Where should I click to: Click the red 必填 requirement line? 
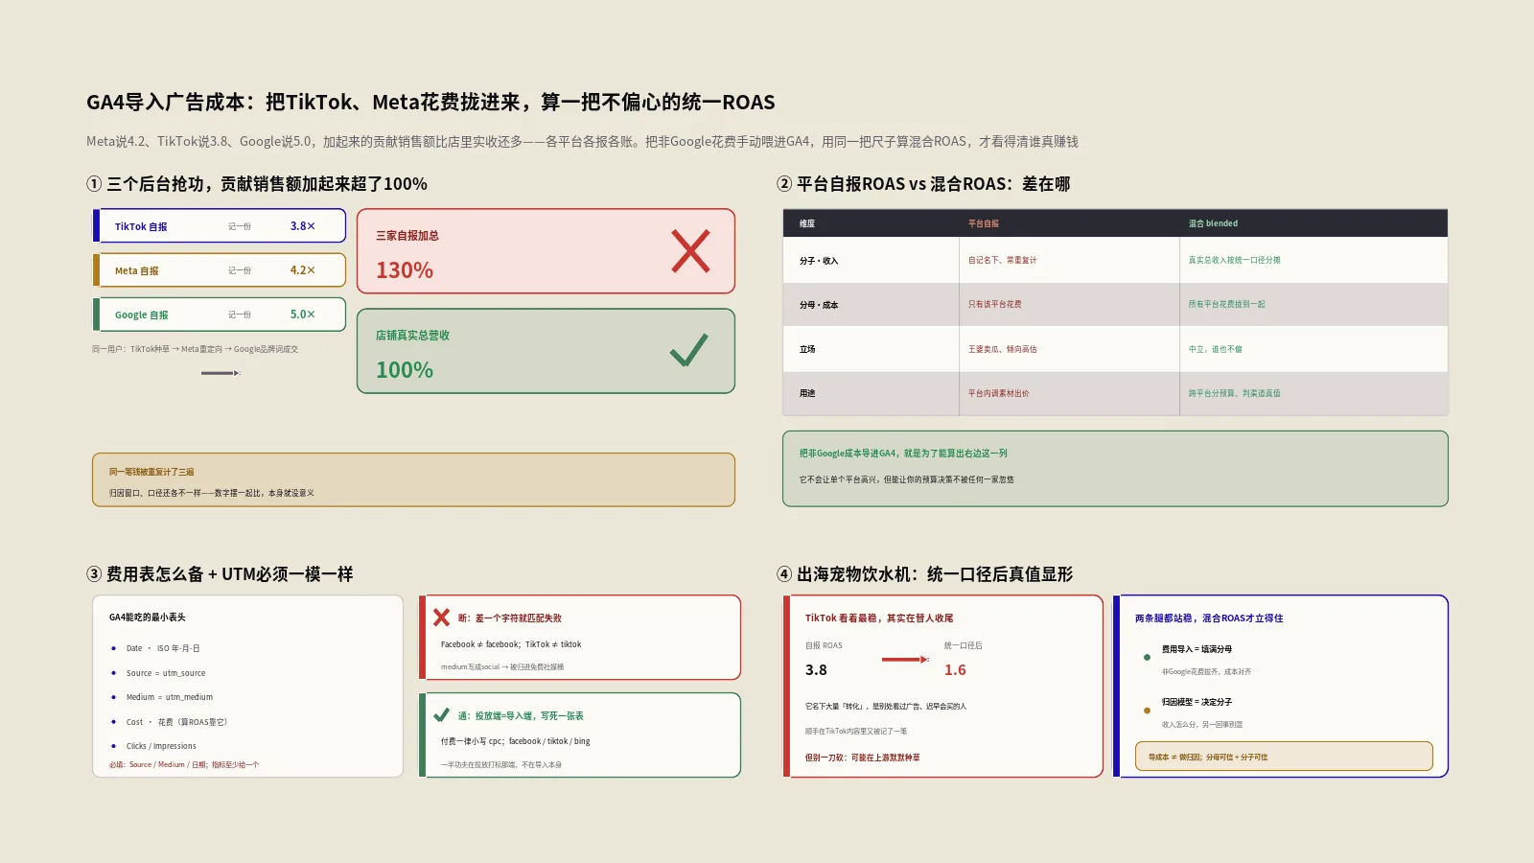coord(184,765)
